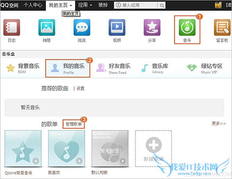Click the plus icon to 新建歌单

(x=154, y=145)
